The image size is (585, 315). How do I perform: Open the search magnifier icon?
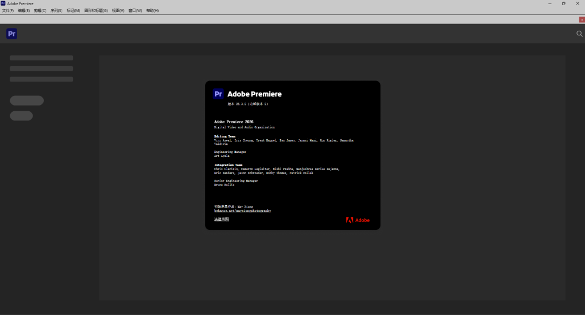pos(579,34)
